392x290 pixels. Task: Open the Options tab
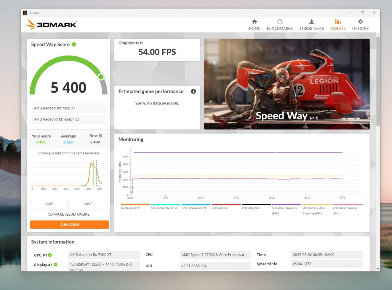pos(360,25)
